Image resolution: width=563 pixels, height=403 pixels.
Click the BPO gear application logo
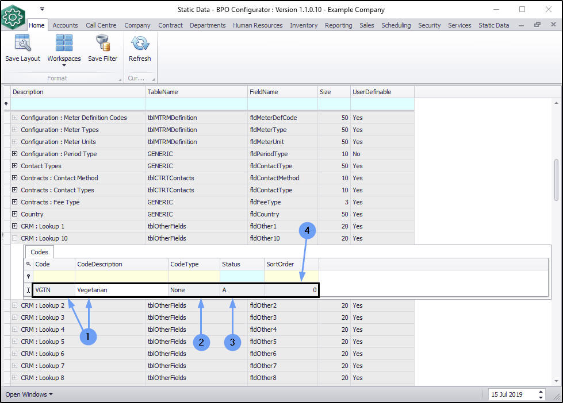pyautogui.click(x=13, y=17)
